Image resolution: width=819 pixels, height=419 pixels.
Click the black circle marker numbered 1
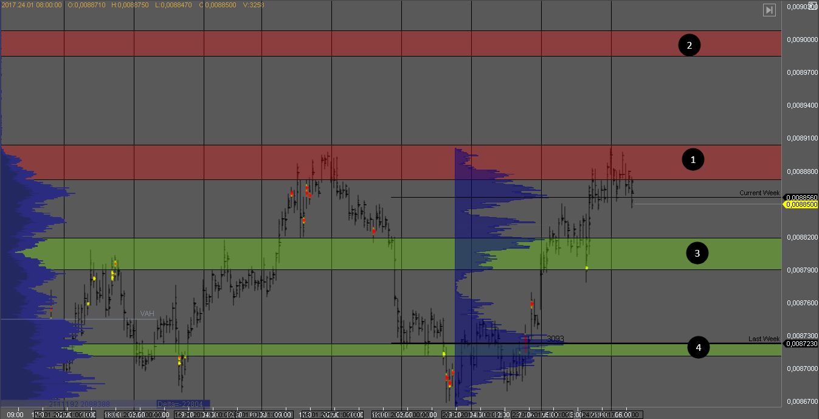pyautogui.click(x=692, y=160)
